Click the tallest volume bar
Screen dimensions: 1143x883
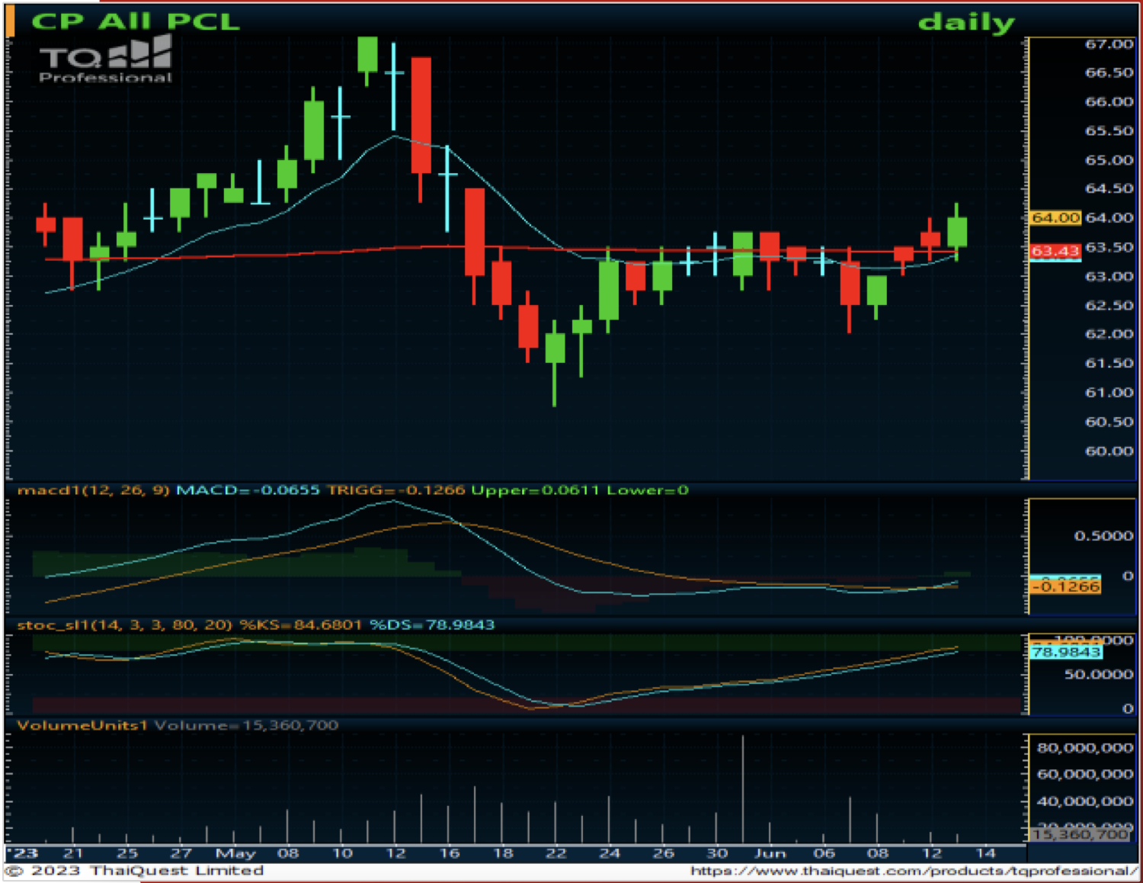click(743, 788)
